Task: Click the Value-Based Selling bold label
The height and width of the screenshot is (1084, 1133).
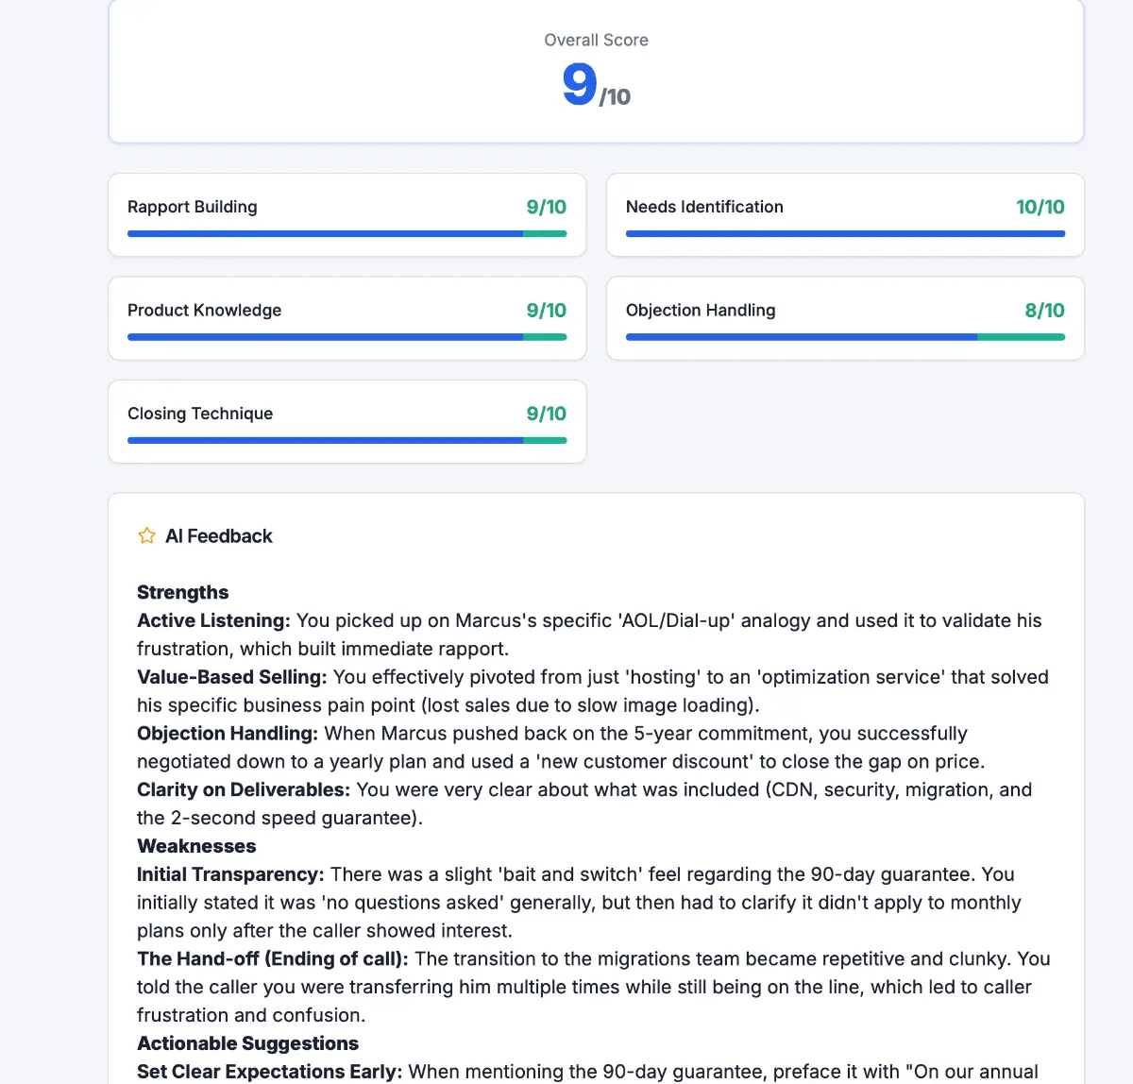Action: (231, 677)
